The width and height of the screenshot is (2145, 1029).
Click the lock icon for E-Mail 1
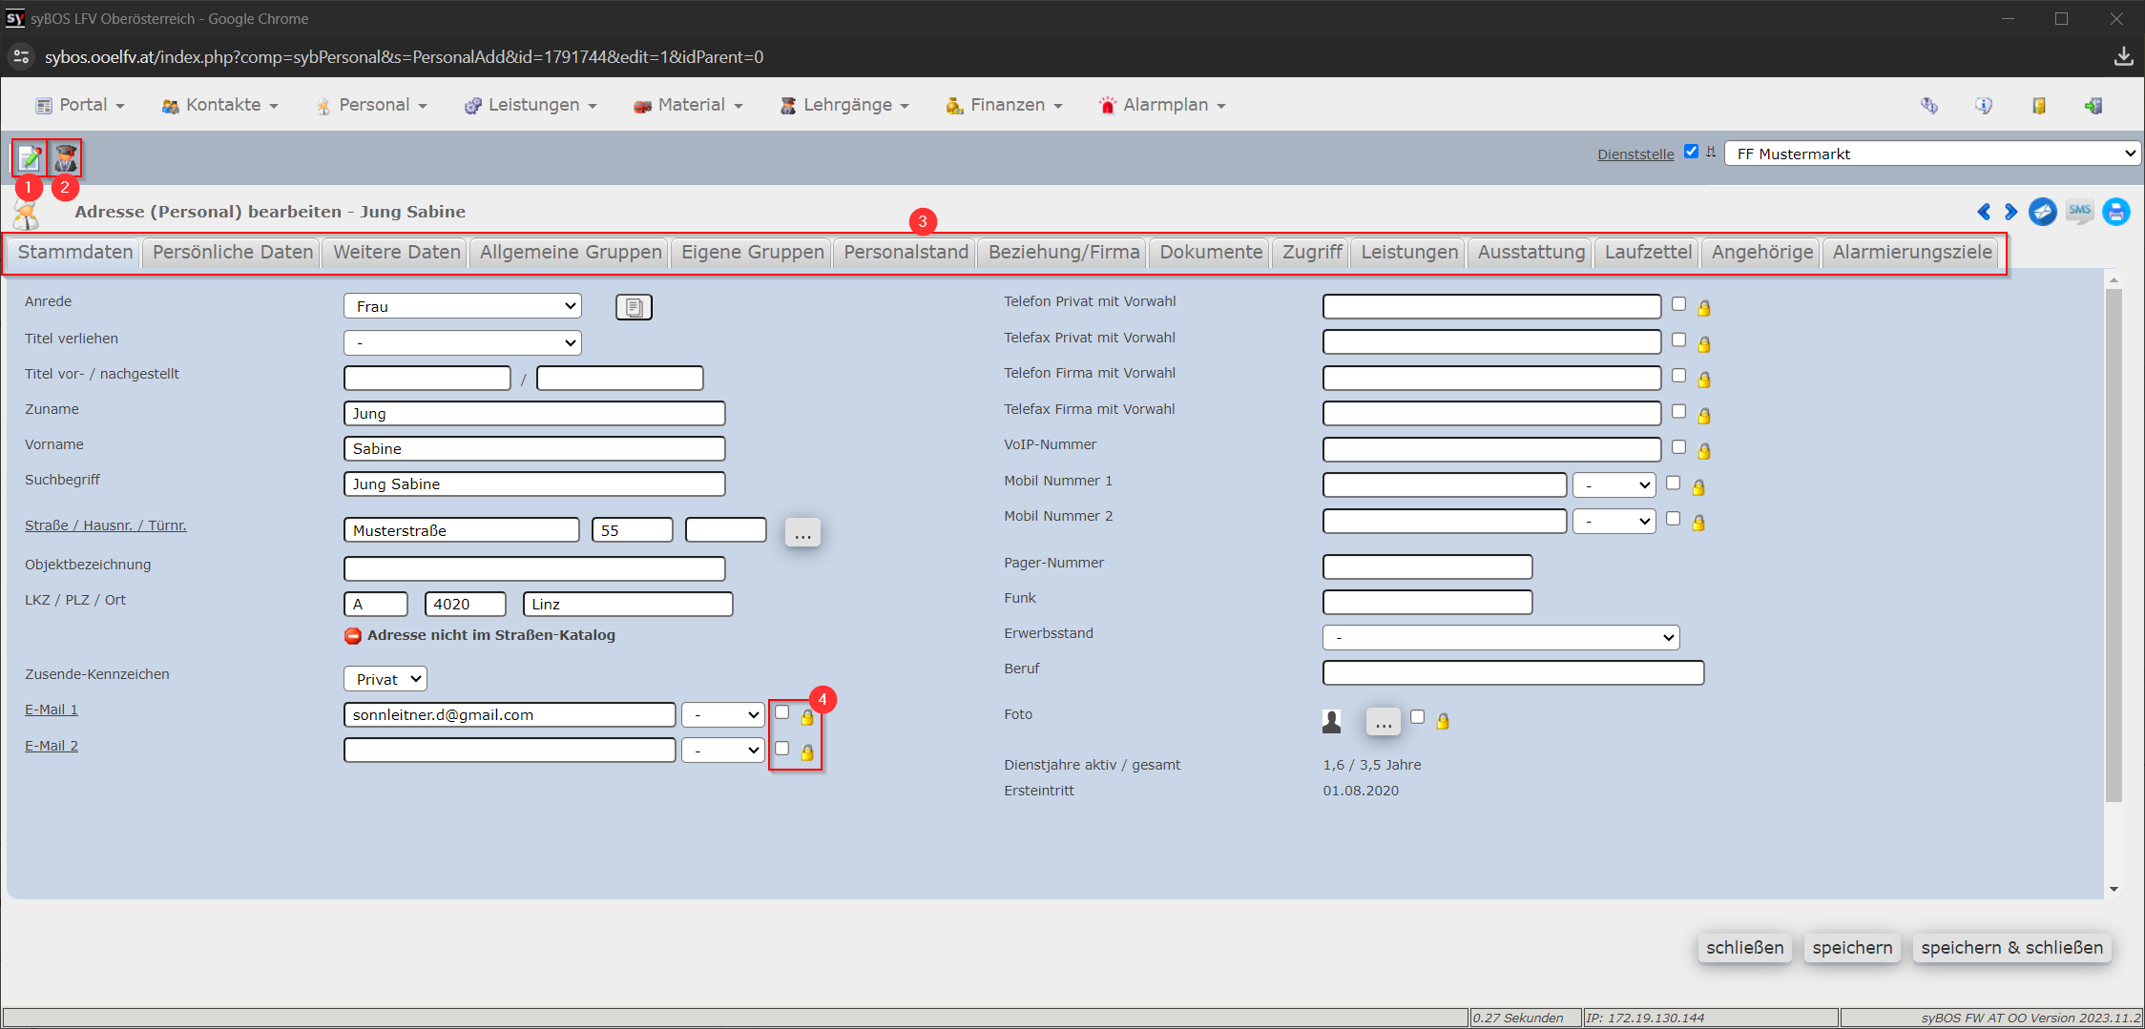coord(807,717)
